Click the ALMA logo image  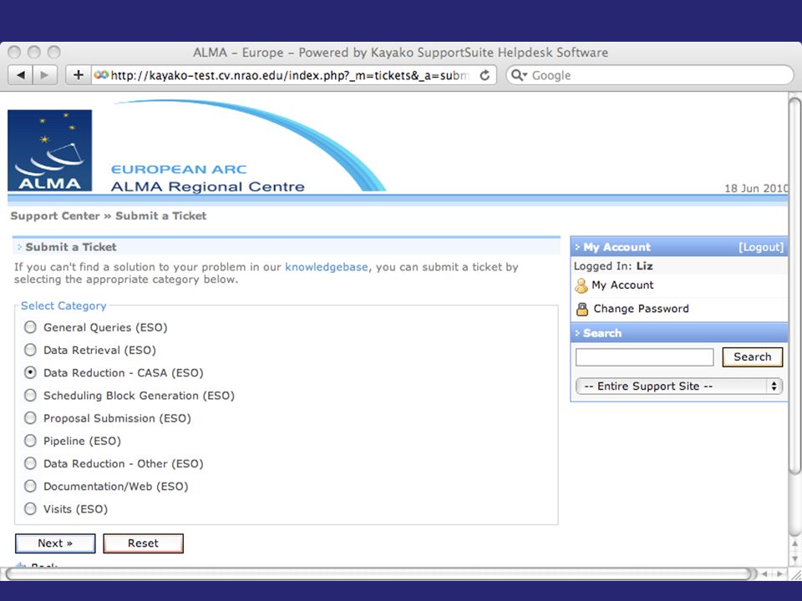(49, 150)
